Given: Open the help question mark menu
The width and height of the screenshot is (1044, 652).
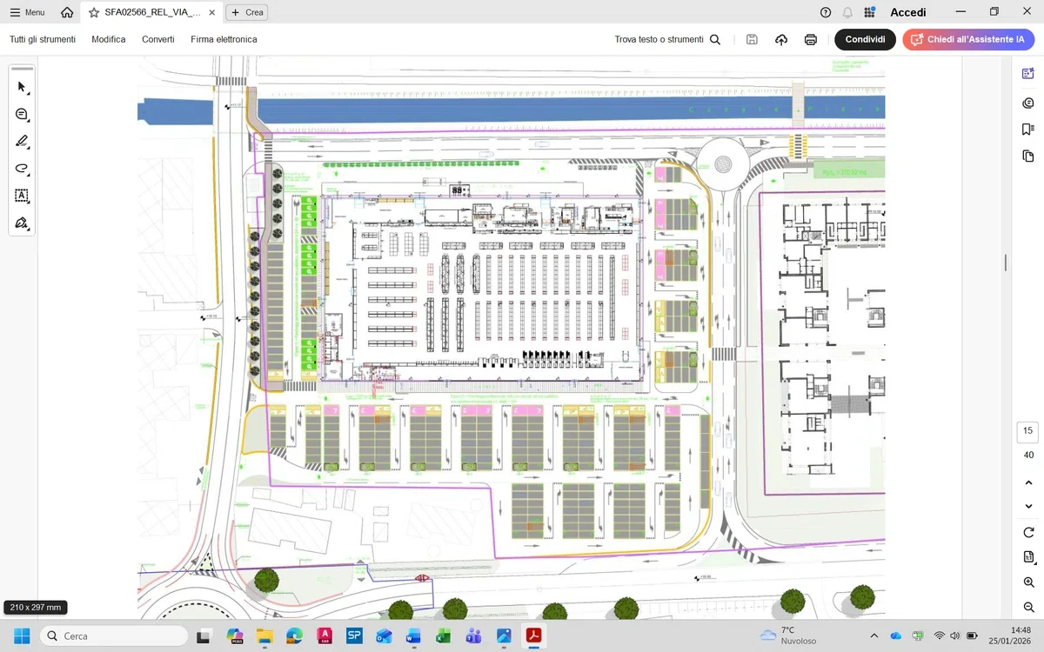Looking at the screenshot, I should [x=826, y=12].
